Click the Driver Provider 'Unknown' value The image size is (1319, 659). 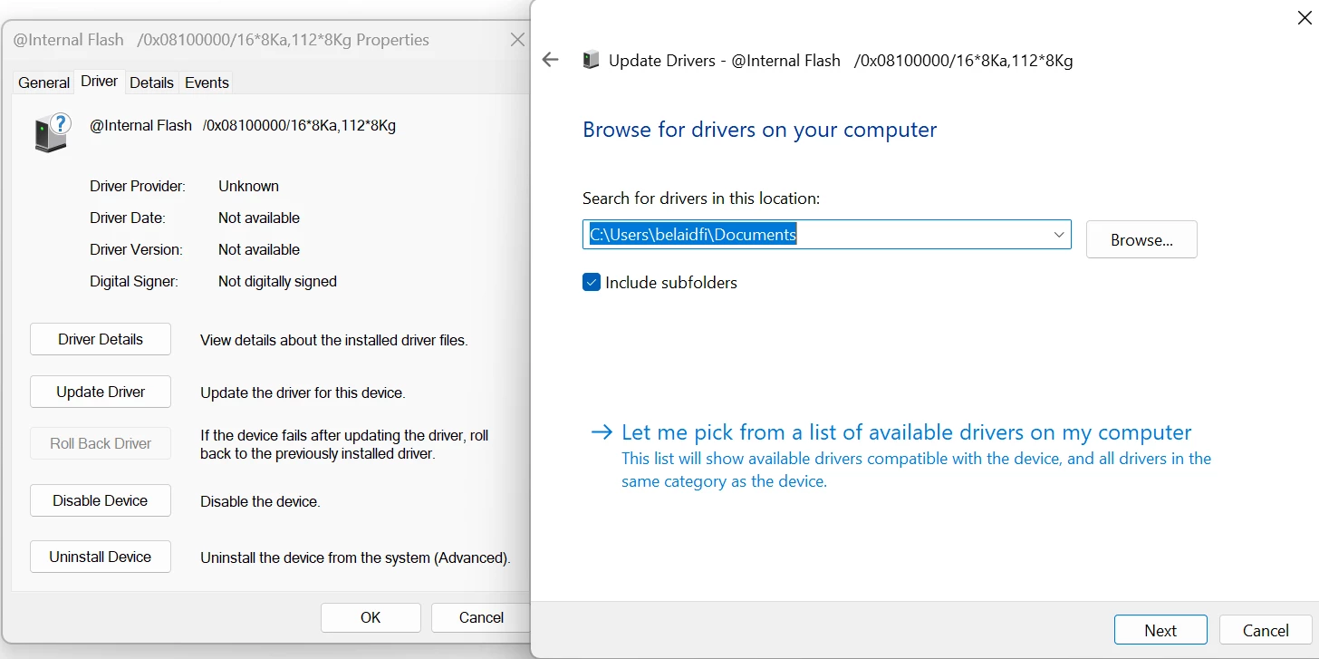[x=248, y=186]
